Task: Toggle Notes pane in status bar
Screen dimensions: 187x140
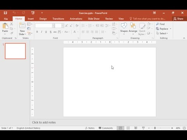Action: (x=90, y=128)
